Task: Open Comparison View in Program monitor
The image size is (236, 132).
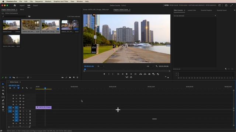Action: tap(153, 74)
